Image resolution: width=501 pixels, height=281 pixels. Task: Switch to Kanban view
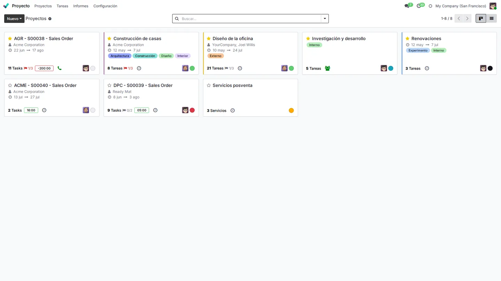481,19
